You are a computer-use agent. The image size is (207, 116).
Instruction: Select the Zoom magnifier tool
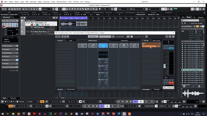83,9
